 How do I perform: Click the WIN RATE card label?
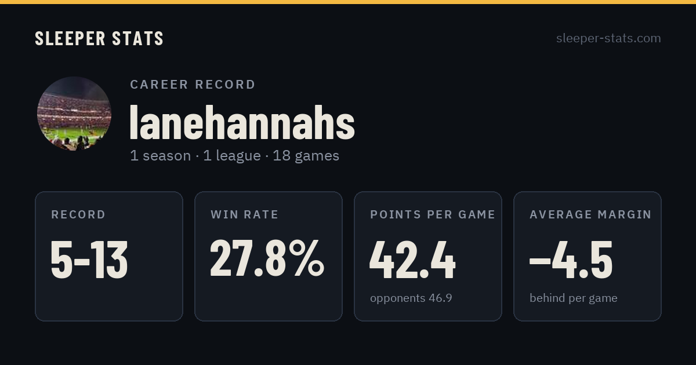coord(245,214)
